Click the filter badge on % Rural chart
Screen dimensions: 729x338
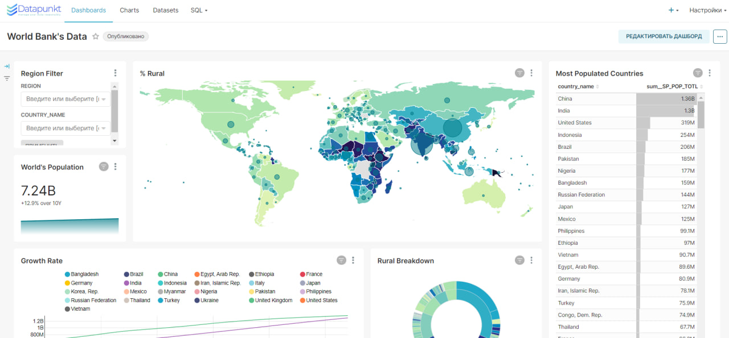pos(519,73)
